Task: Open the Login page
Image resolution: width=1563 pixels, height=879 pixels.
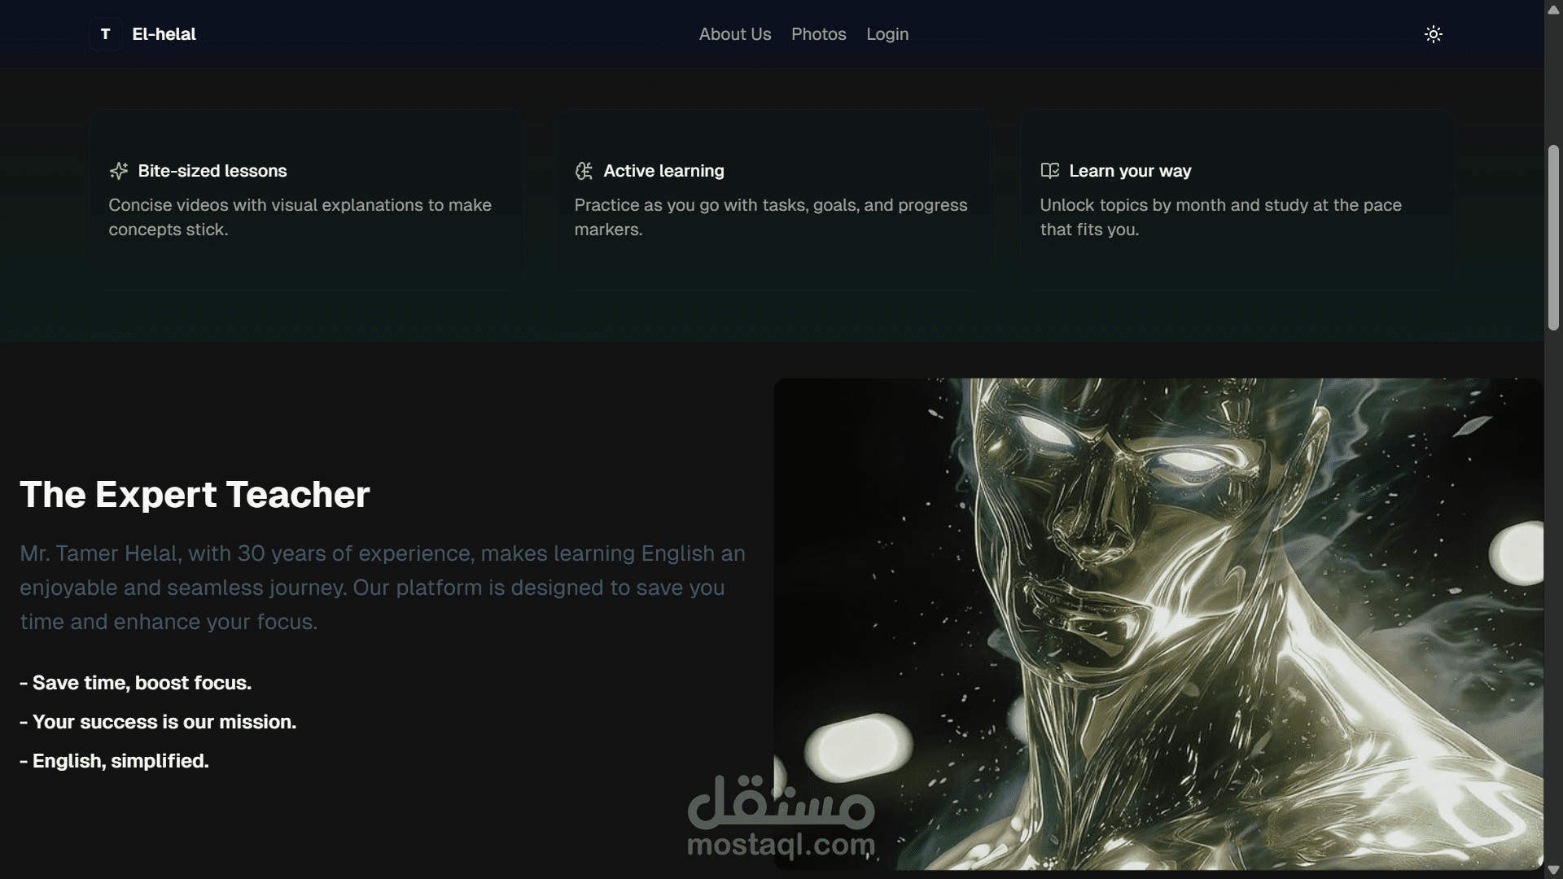Action: pyautogui.click(x=887, y=34)
